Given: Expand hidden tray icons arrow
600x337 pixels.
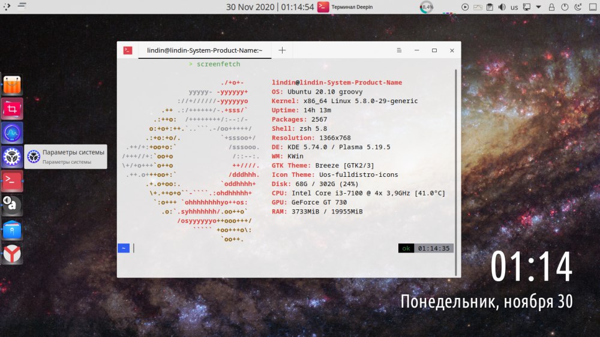Looking at the screenshot, I should [538, 7].
